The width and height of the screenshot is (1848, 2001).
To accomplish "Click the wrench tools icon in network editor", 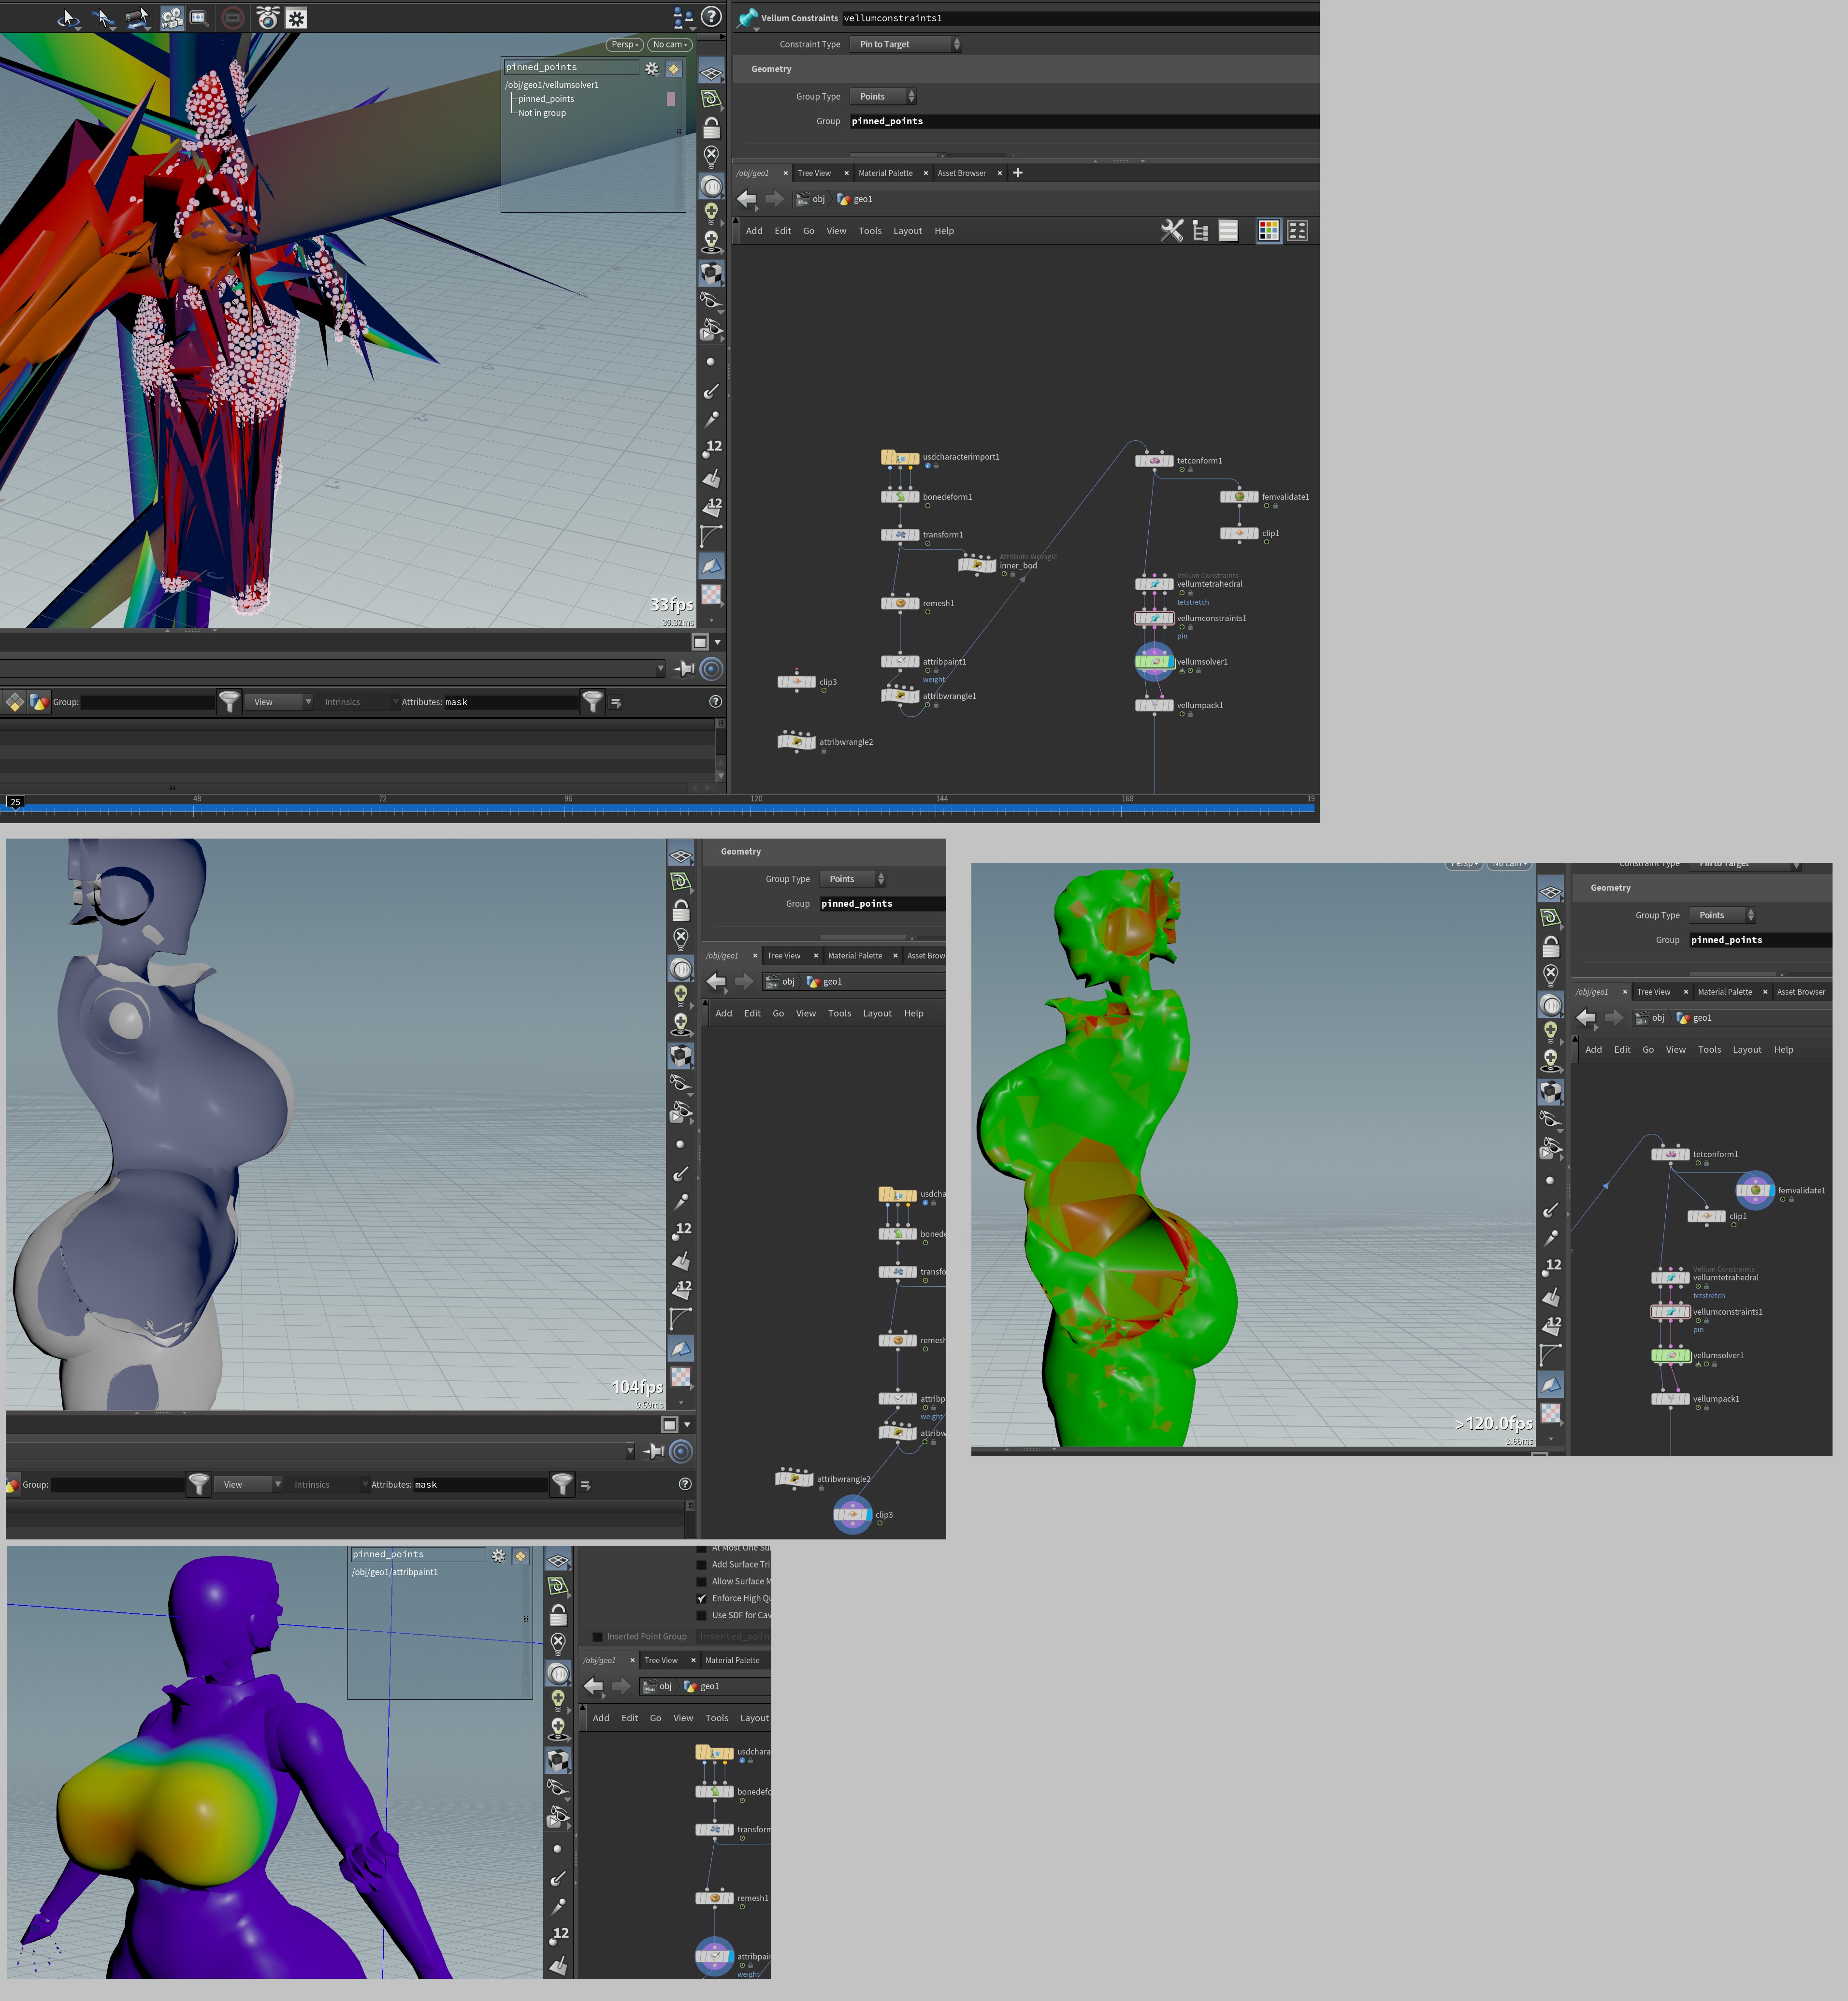I will click(1171, 231).
